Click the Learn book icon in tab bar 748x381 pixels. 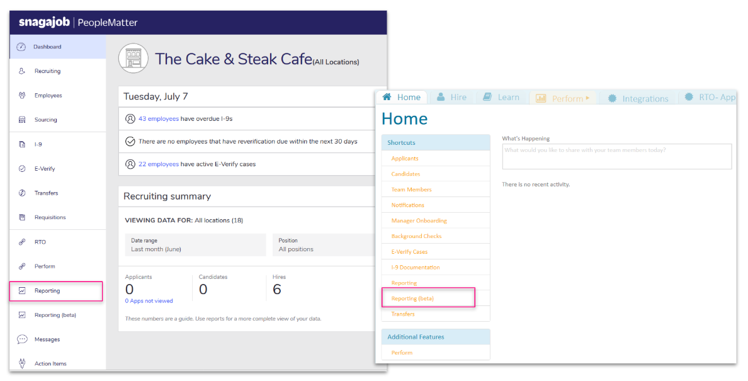[x=487, y=97]
